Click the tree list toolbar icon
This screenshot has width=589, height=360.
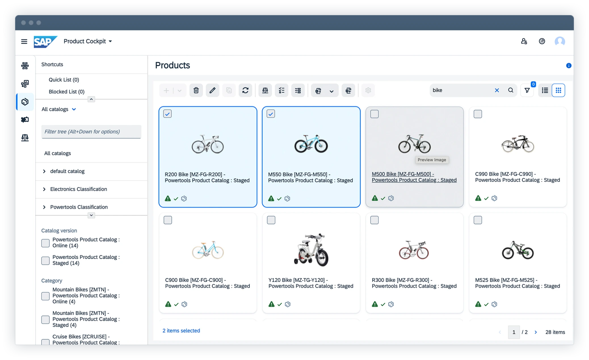298,90
